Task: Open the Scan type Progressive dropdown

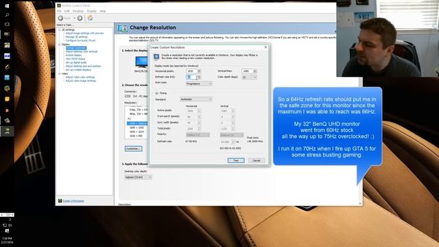Action: coord(199,84)
